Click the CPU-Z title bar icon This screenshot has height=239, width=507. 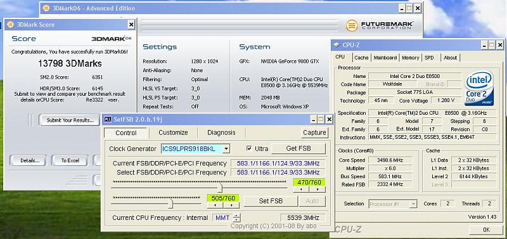337,45
